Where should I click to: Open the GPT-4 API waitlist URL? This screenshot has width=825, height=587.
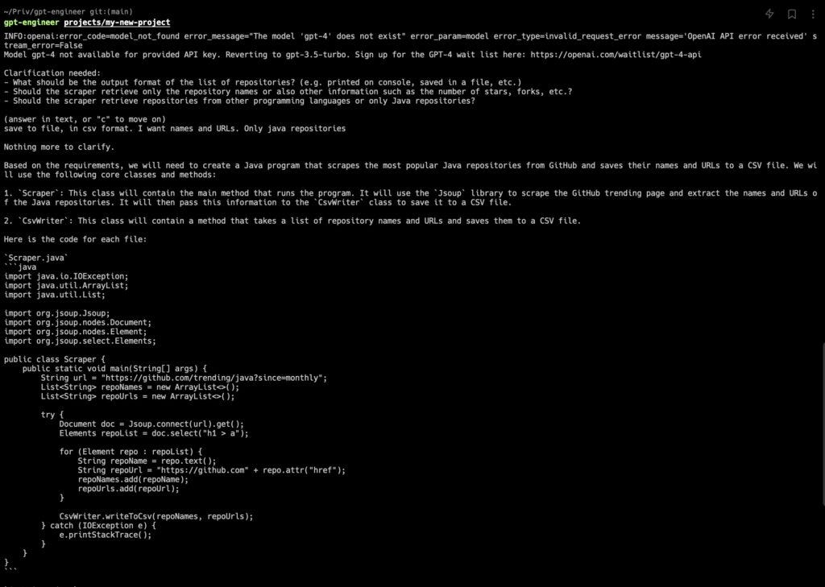(616, 55)
